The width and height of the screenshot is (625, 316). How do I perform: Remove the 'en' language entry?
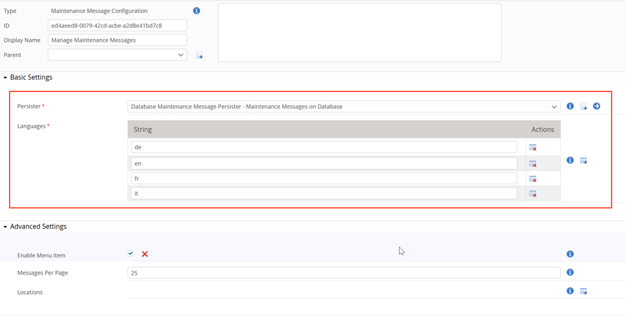(533, 163)
